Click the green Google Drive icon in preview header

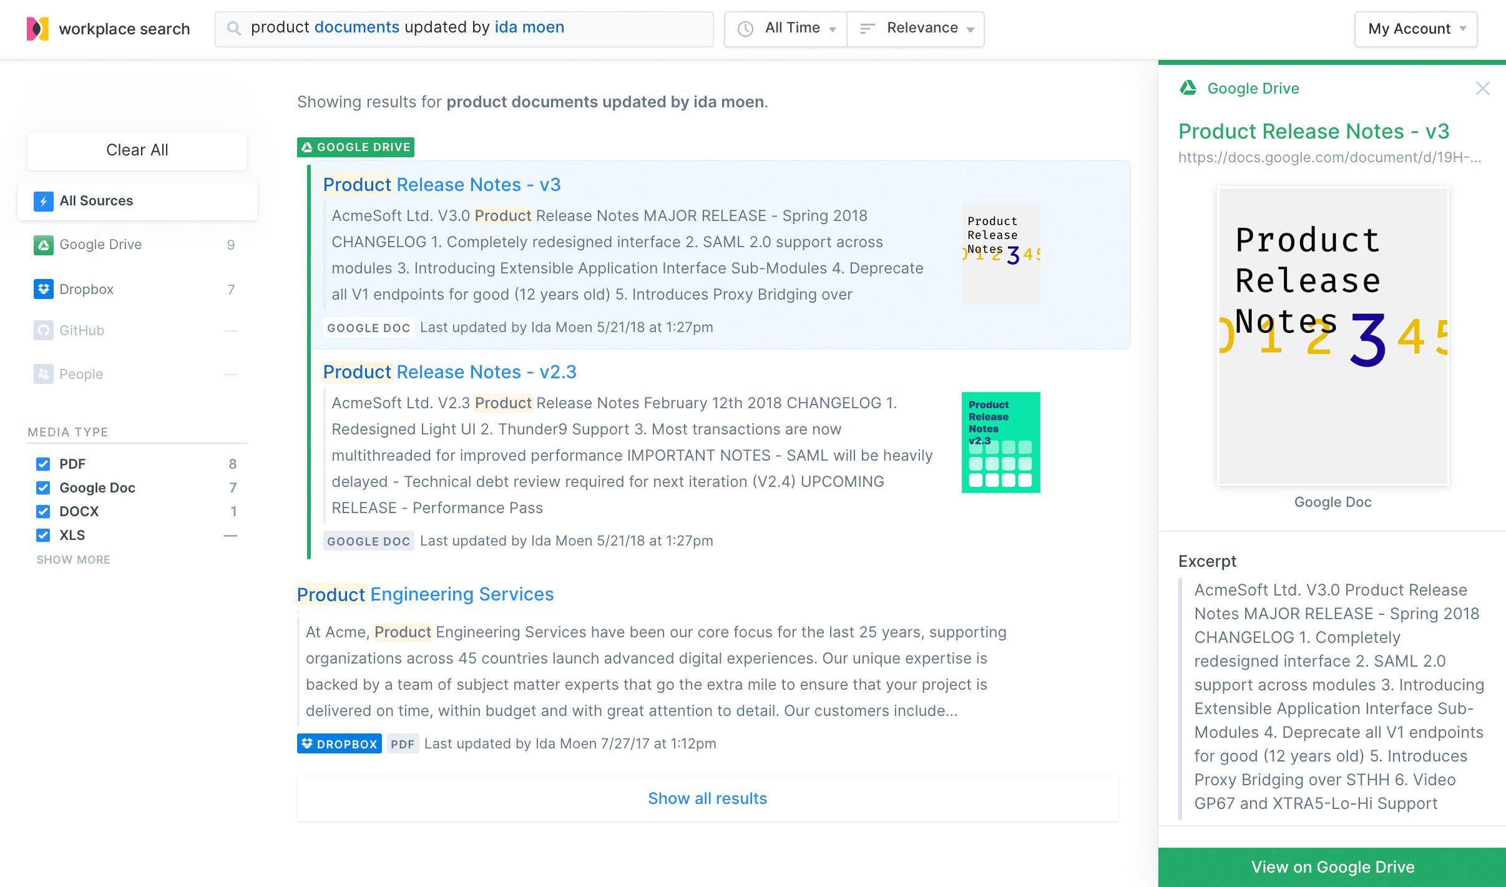1188,88
